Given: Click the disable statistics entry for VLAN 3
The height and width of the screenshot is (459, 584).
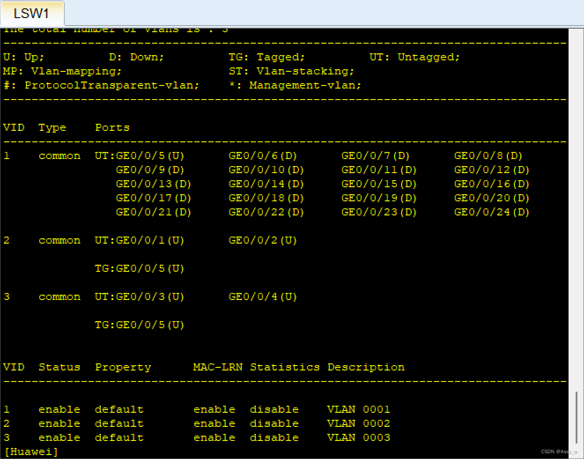Looking at the screenshot, I should point(274,437).
